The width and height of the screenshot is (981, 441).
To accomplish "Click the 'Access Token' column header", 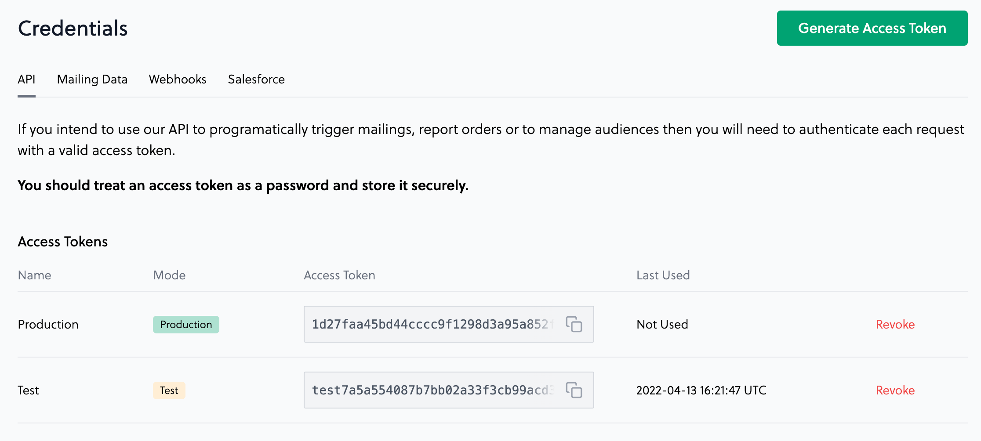I will click(339, 275).
